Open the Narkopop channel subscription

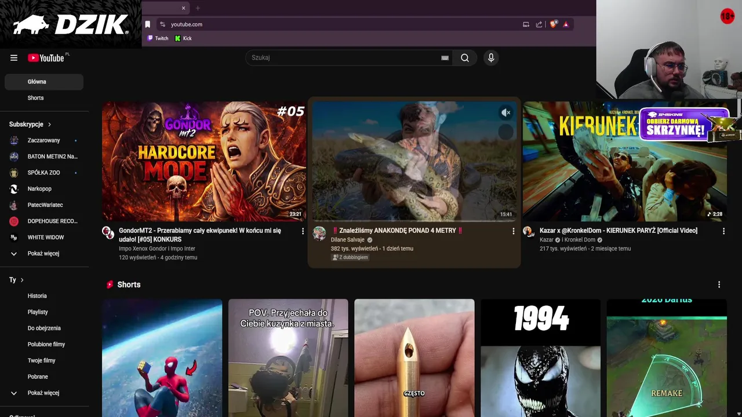click(x=44, y=189)
